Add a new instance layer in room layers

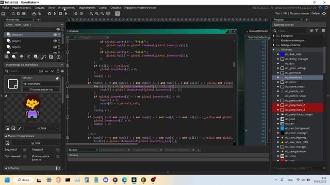pos(14,57)
